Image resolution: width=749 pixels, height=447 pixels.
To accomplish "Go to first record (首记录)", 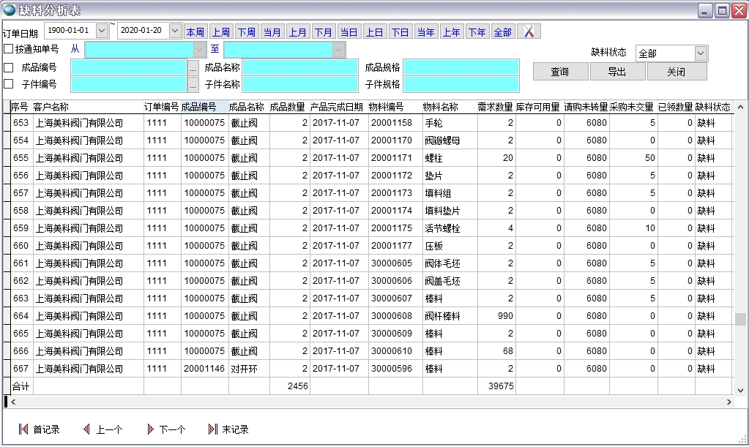I will click(x=39, y=429).
